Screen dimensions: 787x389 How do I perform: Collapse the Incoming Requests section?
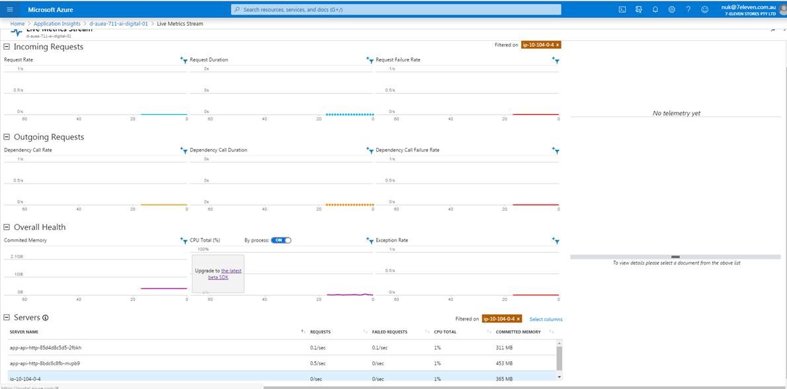[x=6, y=46]
